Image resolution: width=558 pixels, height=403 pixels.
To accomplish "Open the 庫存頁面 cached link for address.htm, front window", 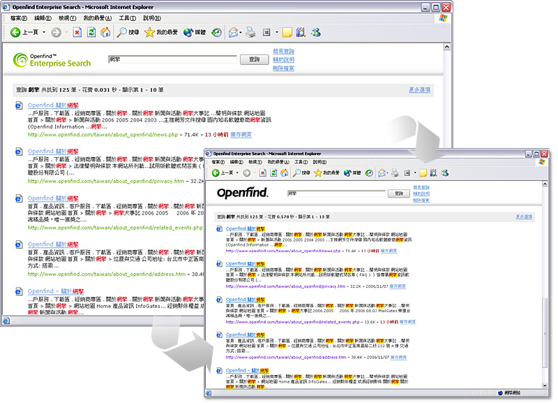I will pos(398,358).
